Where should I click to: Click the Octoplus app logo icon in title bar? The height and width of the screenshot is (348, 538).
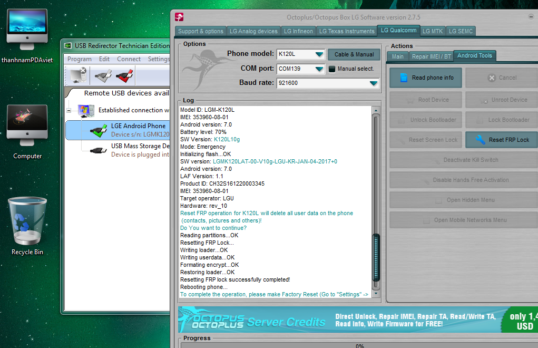pos(179,17)
